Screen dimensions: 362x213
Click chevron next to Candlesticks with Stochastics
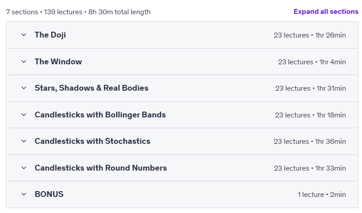click(x=24, y=141)
